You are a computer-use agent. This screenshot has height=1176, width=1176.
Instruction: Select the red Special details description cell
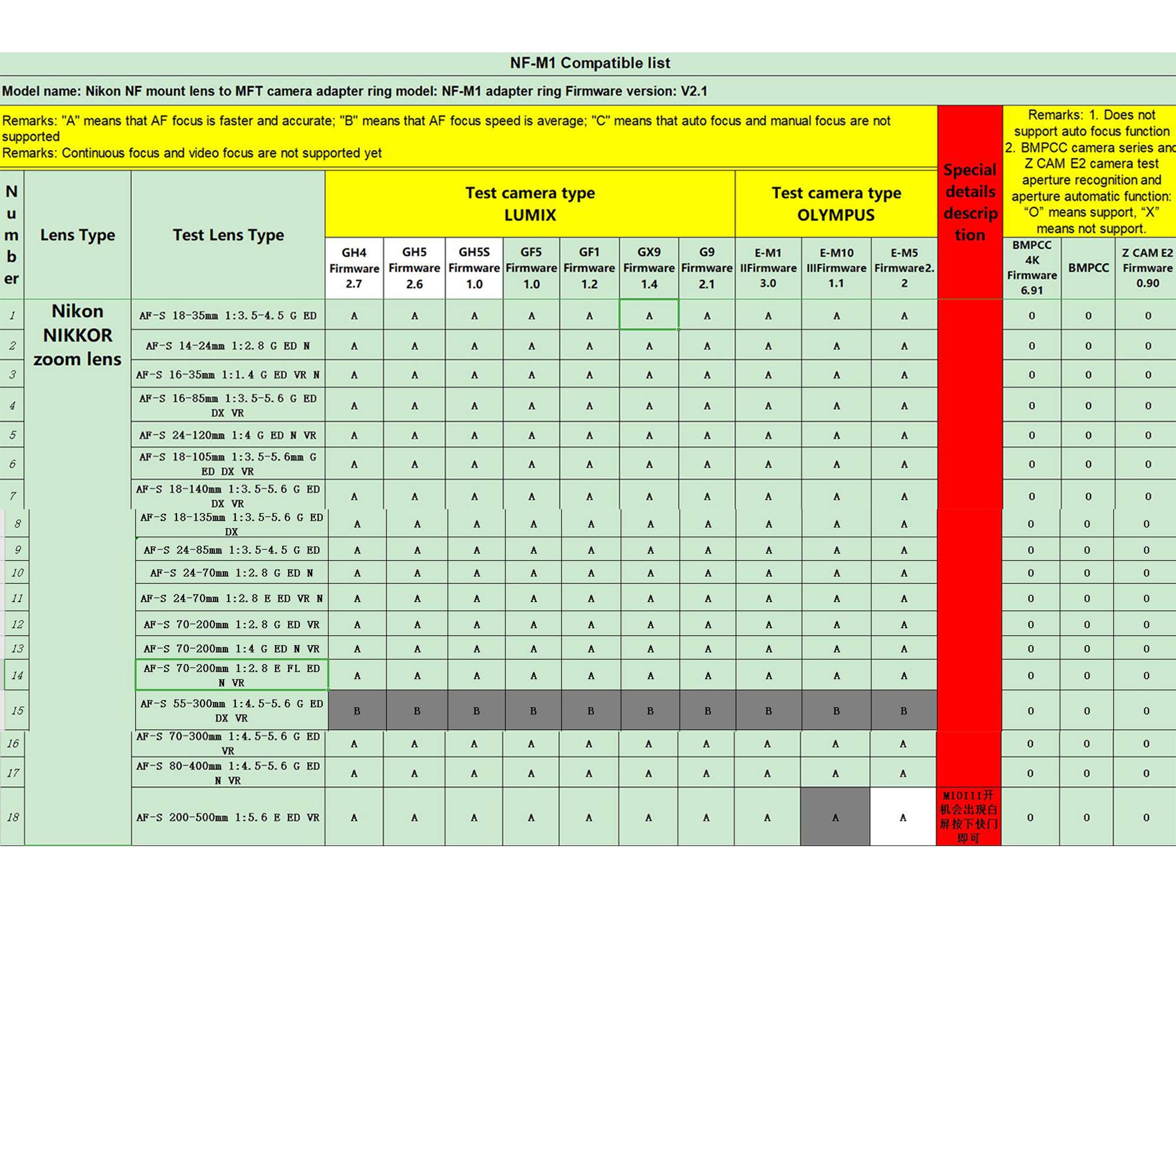tap(969, 202)
